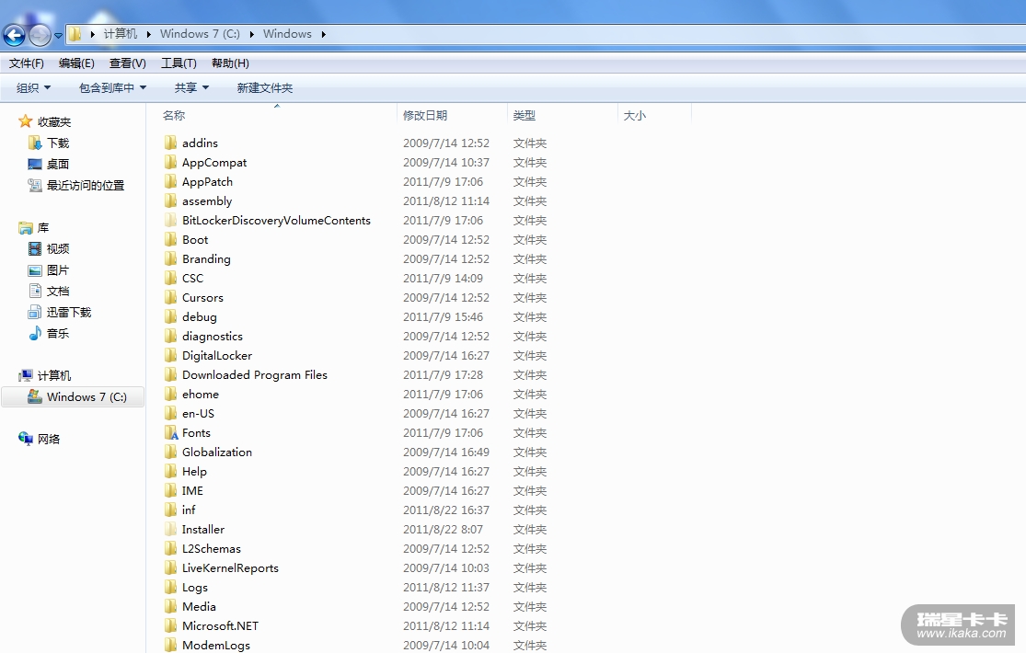This screenshot has width=1026, height=653.
Task: Select the 视频 library icon
Action: click(x=35, y=248)
